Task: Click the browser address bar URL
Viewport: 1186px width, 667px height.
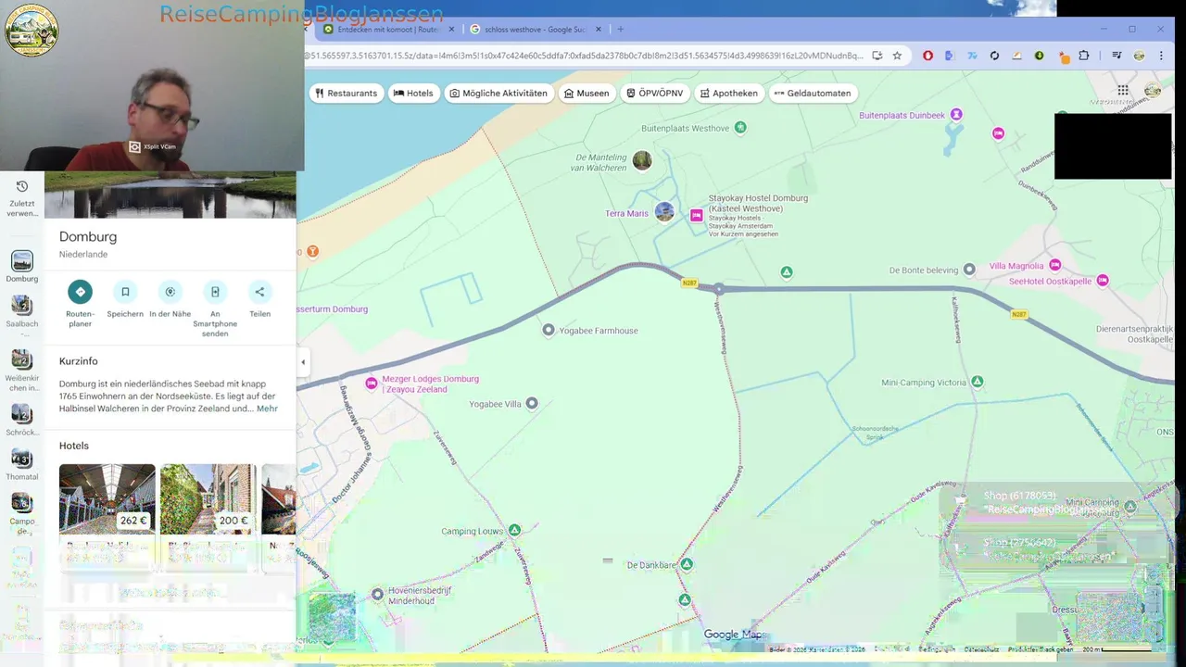Action: (x=584, y=56)
